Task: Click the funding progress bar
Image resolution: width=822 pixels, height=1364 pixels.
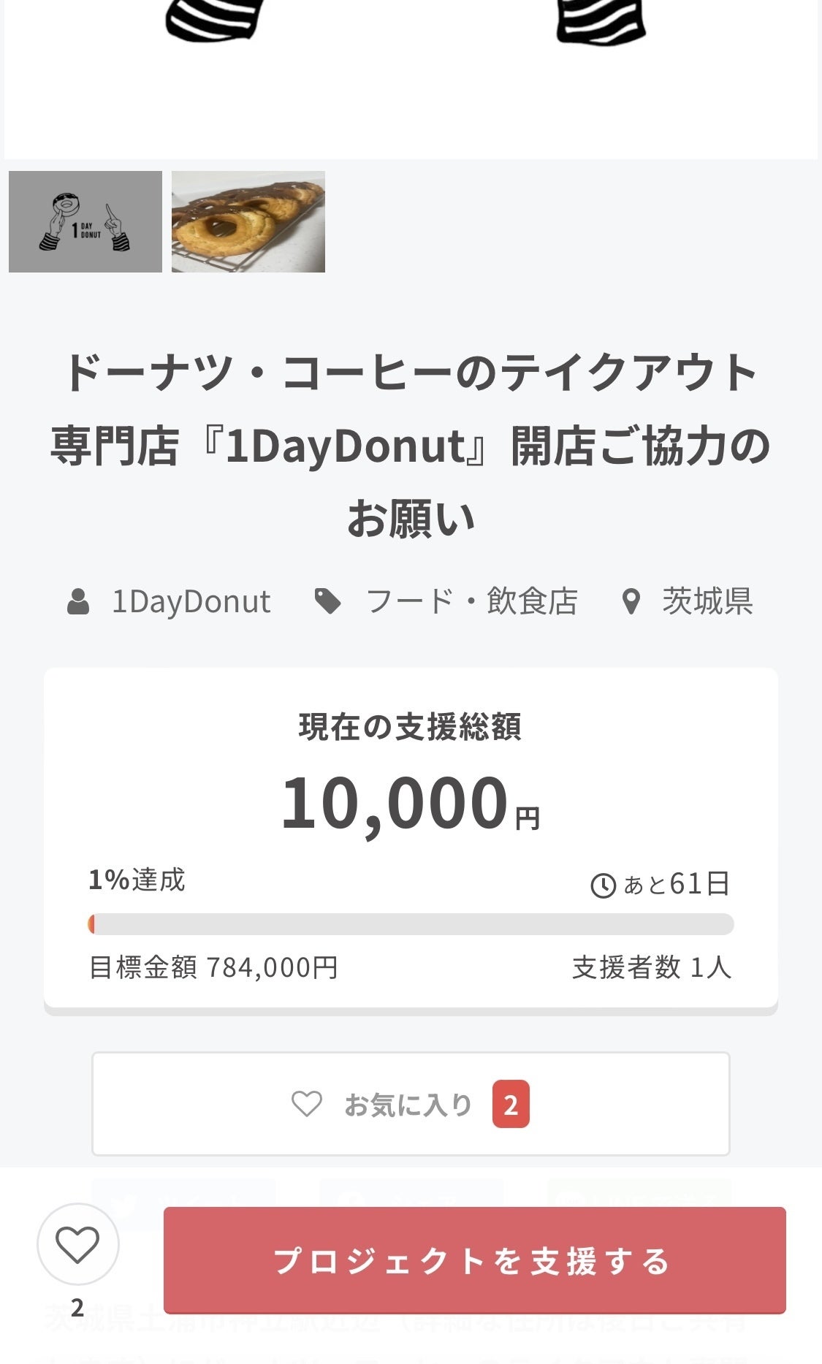Action: click(411, 924)
